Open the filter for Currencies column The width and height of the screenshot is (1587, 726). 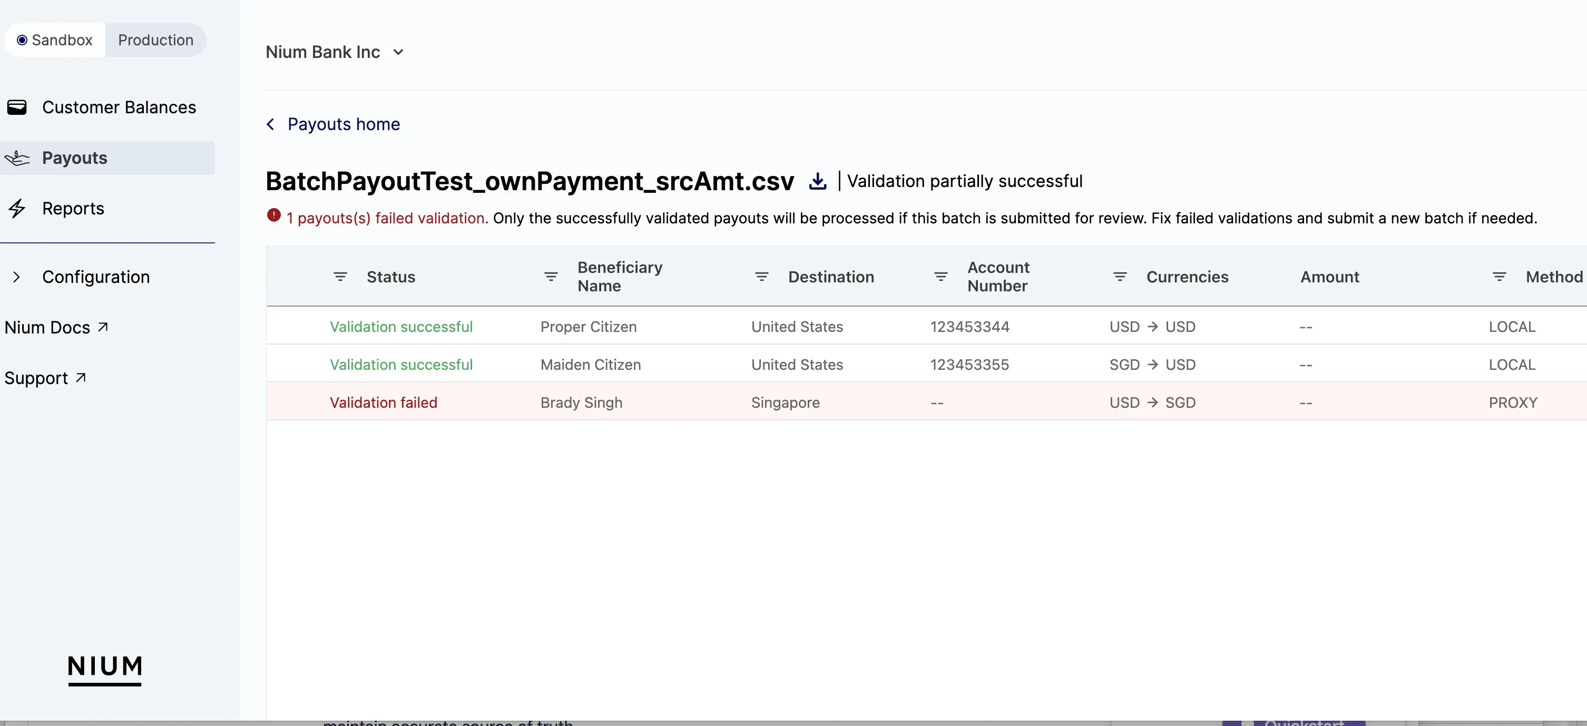coord(1120,277)
